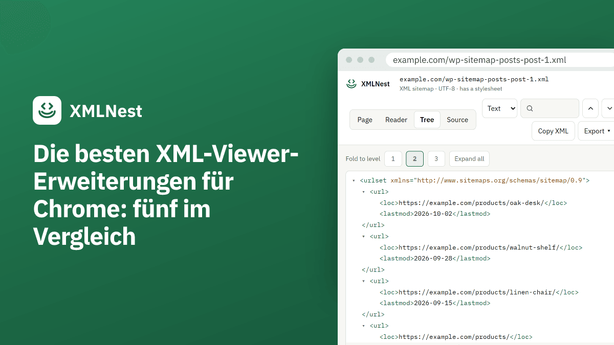Screen dimensions: 614x345
Task: Collapse the url node containing linen-chair
Action: (364, 281)
